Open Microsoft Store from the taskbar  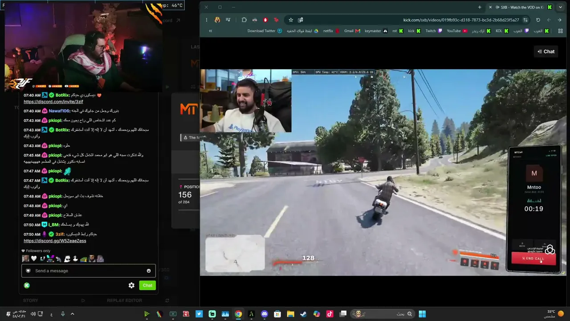[x=277, y=314]
